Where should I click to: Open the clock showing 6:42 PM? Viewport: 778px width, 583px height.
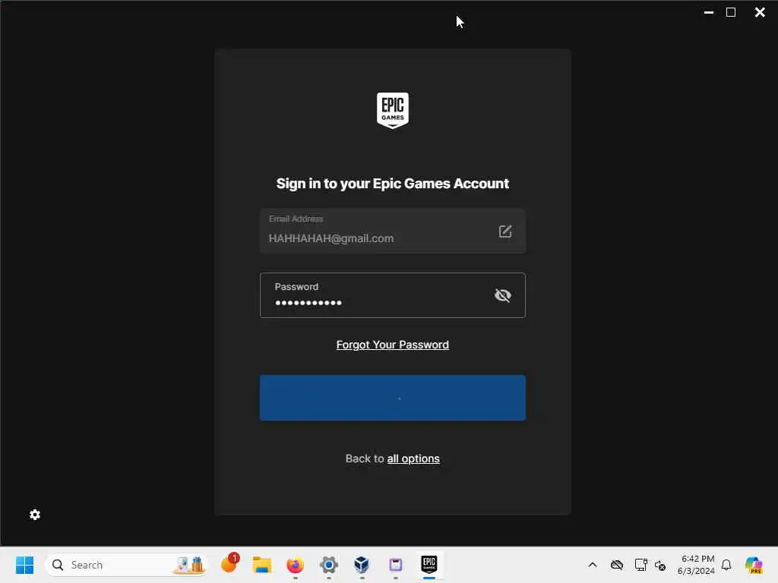point(696,565)
